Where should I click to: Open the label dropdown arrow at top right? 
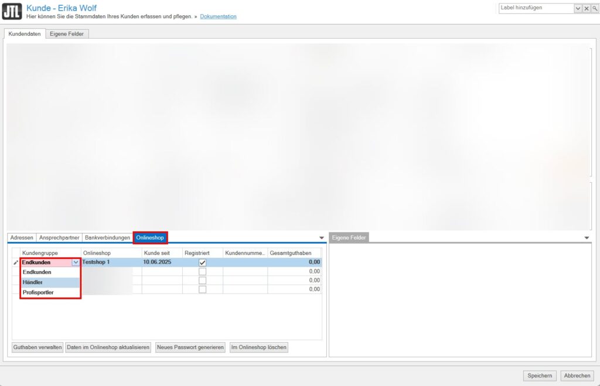[578, 8]
